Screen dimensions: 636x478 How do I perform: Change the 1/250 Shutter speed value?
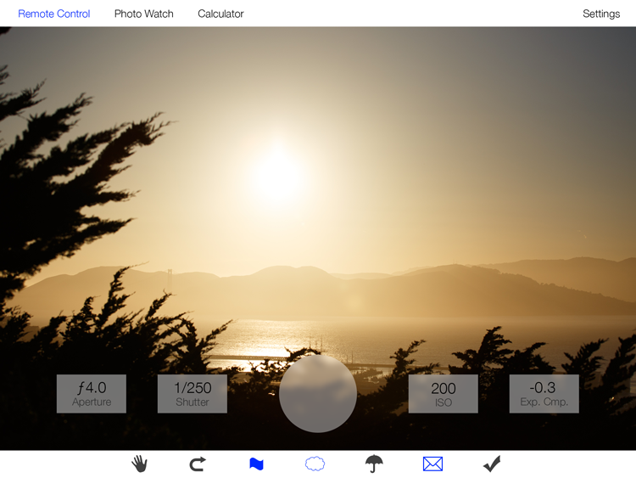pyautogui.click(x=192, y=394)
